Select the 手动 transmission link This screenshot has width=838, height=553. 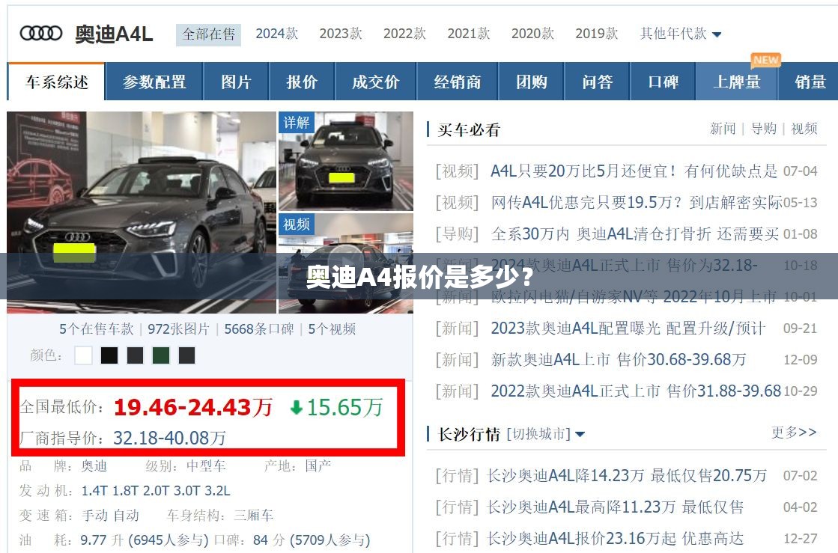pos(94,515)
